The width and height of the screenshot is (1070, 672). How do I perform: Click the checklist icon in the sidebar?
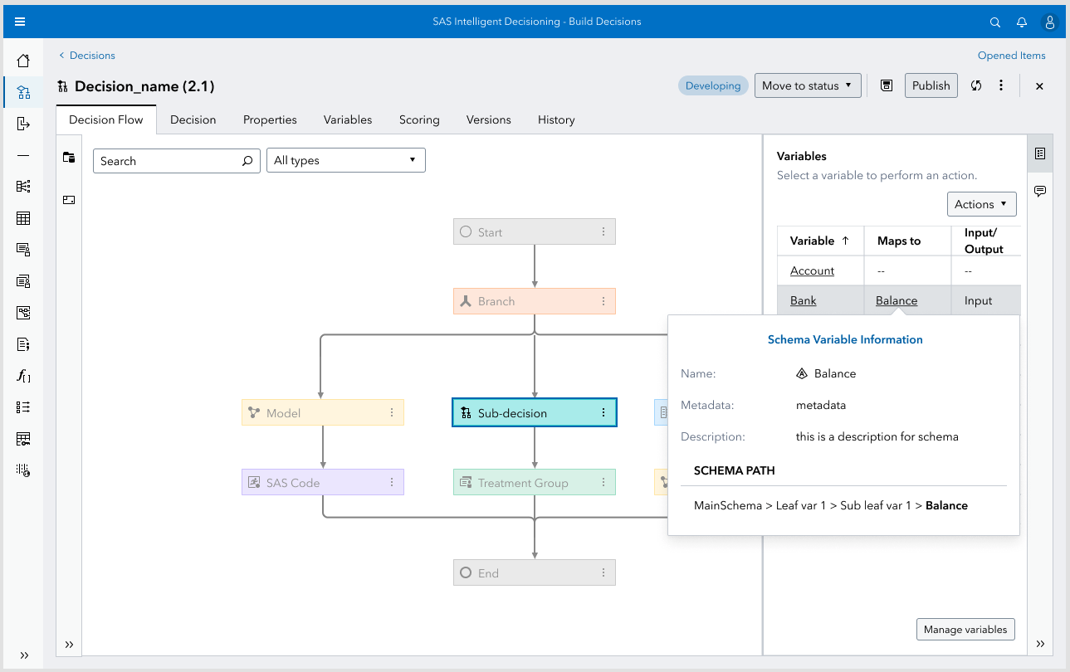pos(23,407)
